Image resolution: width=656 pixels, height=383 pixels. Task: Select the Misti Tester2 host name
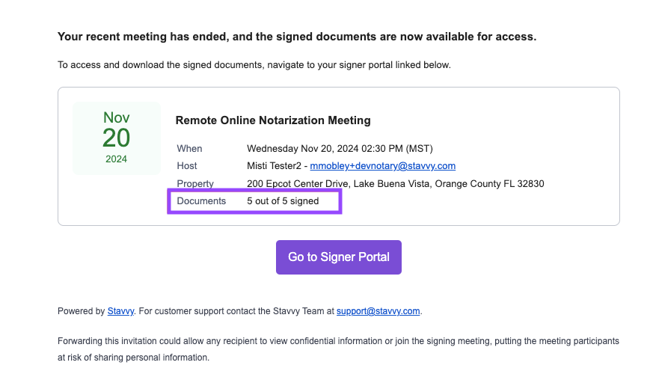tap(274, 166)
